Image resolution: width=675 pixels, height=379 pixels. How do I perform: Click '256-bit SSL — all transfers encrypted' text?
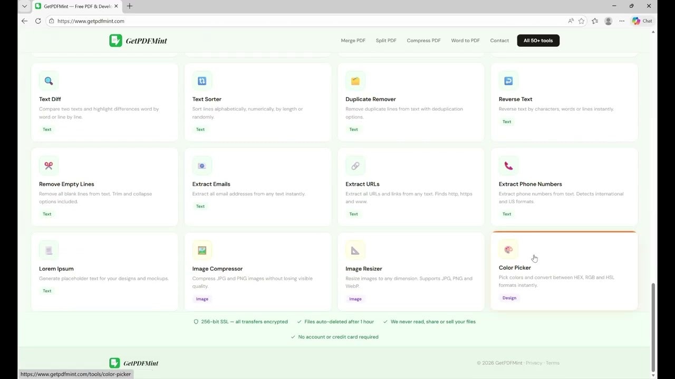pos(244,322)
